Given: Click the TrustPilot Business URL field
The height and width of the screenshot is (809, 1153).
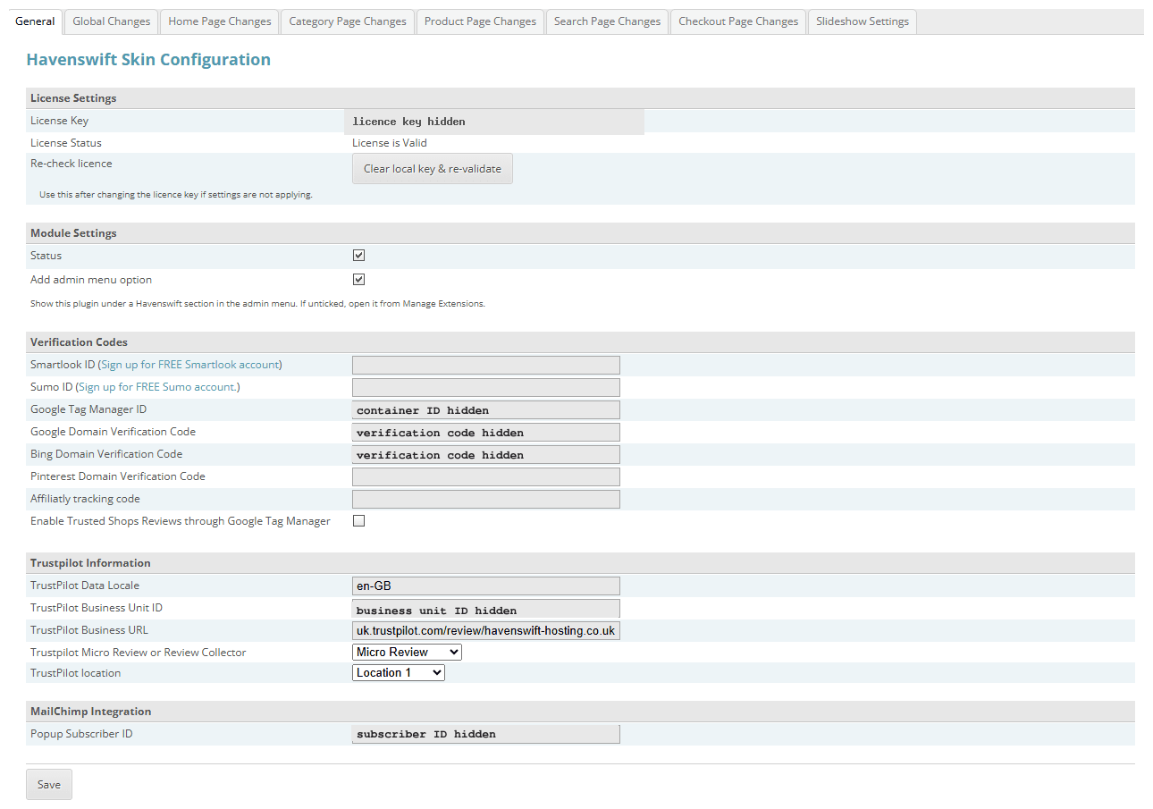Looking at the screenshot, I should pos(486,631).
